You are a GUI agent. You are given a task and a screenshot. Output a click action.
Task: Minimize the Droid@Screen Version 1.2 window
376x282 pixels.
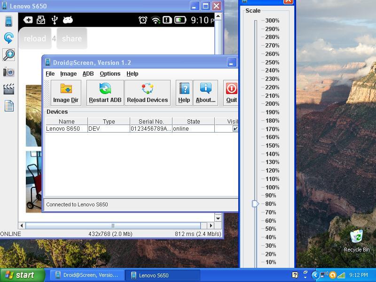click(232, 63)
